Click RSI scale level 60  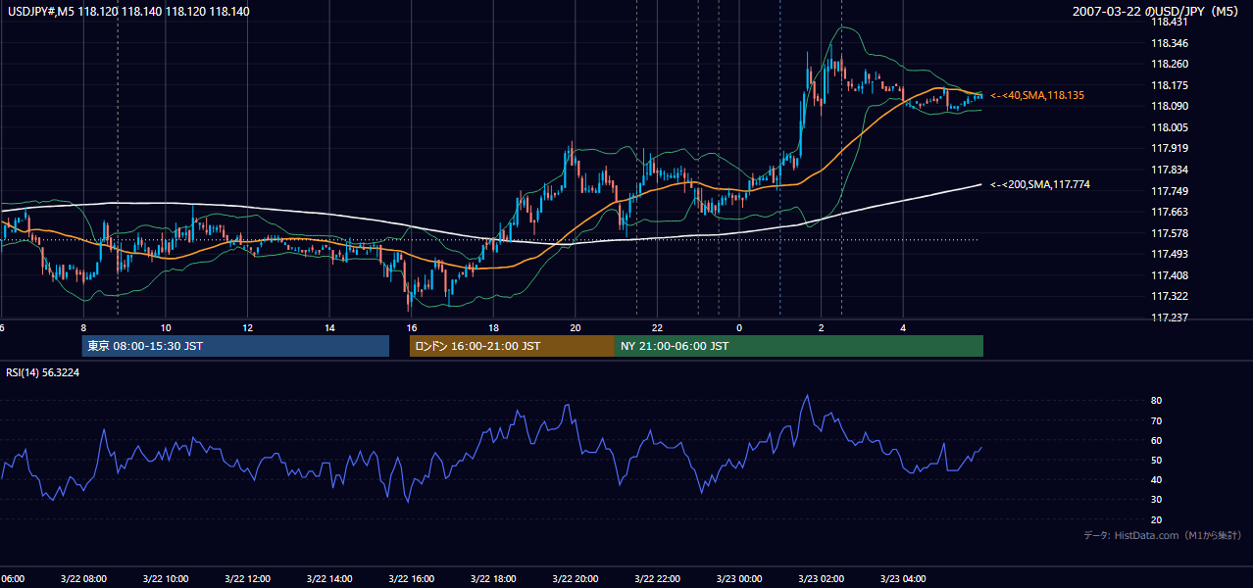tap(1156, 440)
